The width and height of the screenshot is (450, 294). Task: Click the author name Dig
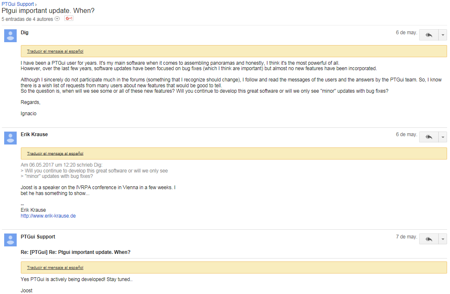(24, 33)
